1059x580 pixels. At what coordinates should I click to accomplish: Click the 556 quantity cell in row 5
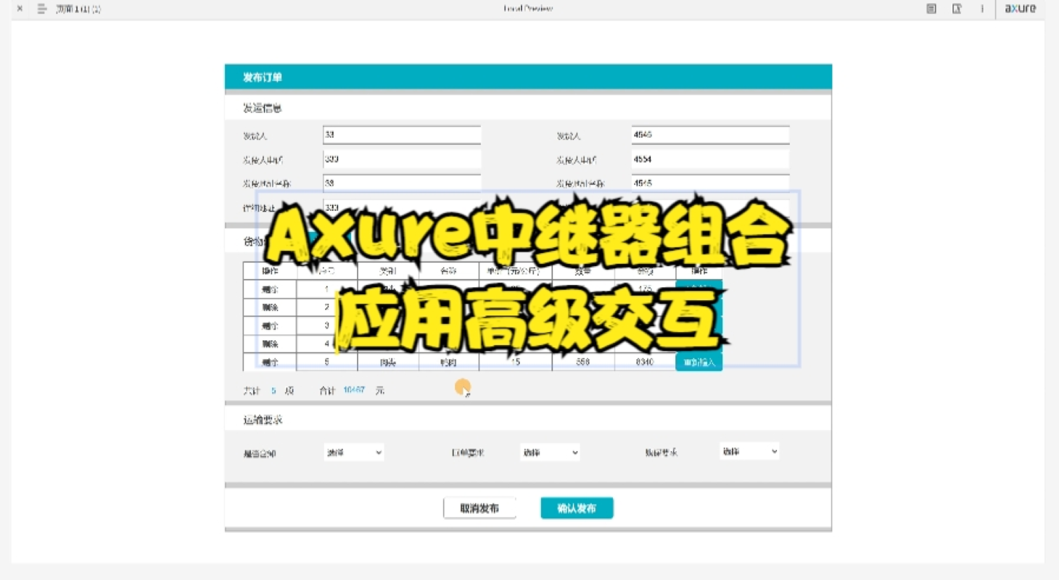(x=583, y=362)
